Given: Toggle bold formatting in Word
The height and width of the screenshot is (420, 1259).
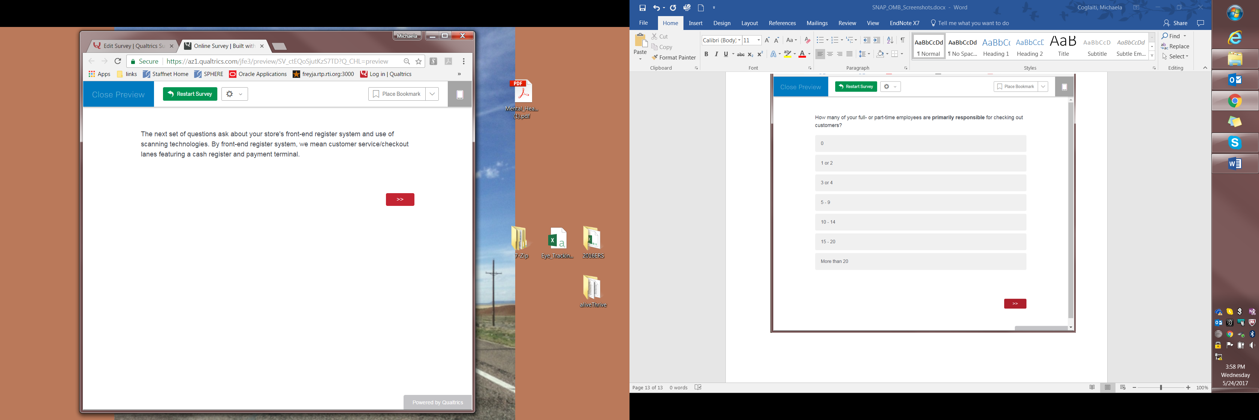Looking at the screenshot, I should 706,54.
